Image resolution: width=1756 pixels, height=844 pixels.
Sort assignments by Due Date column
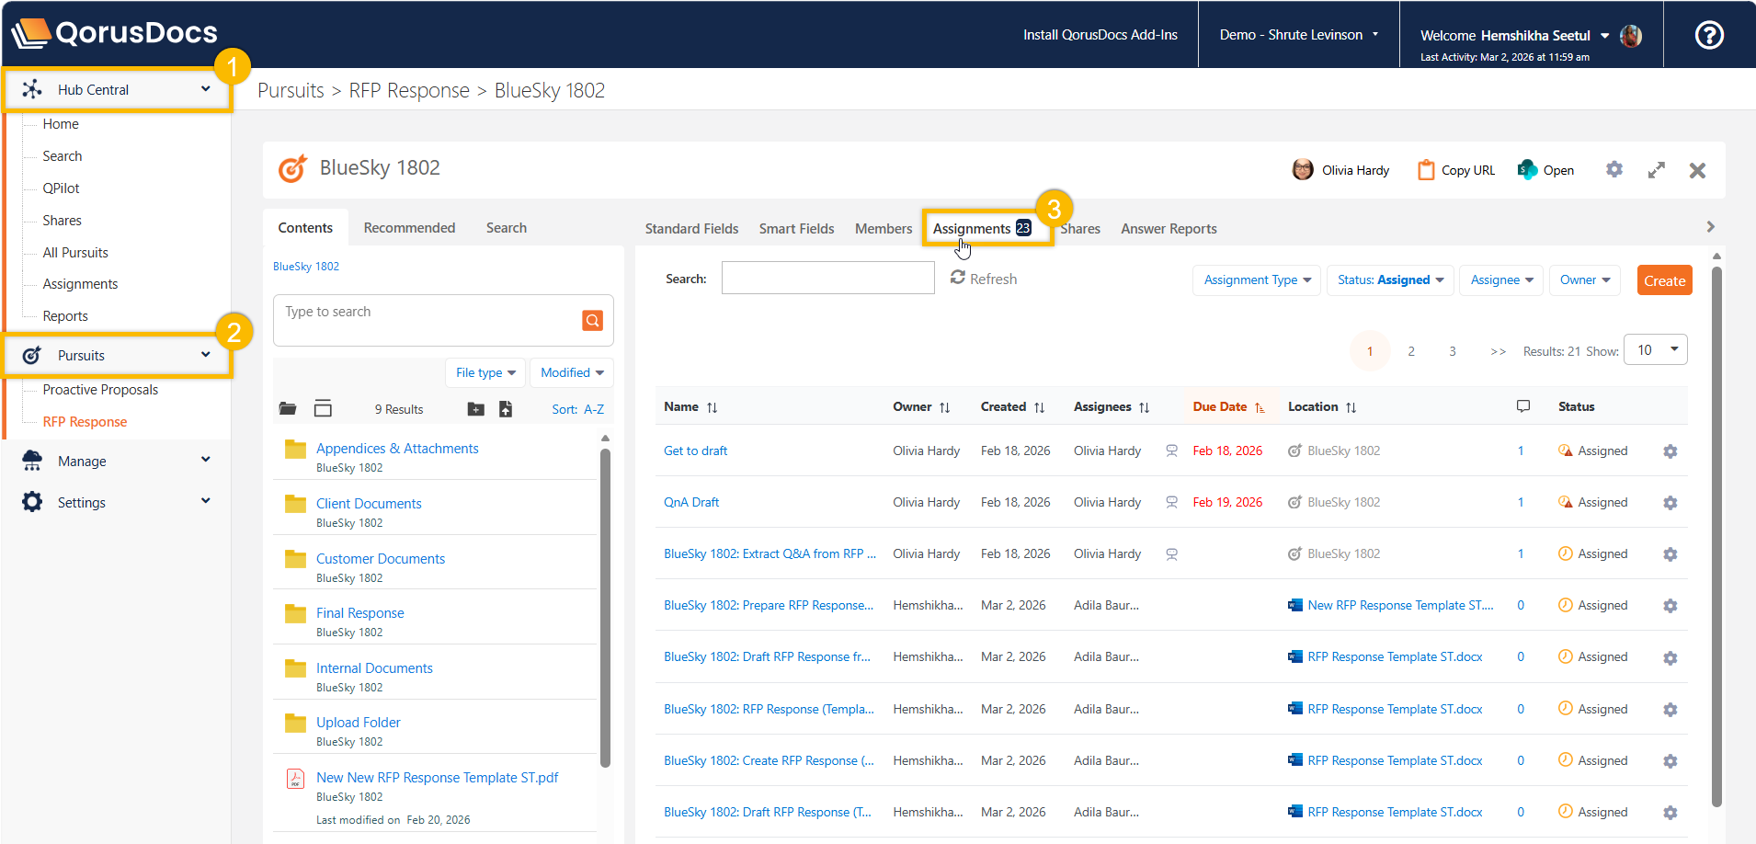(1220, 406)
